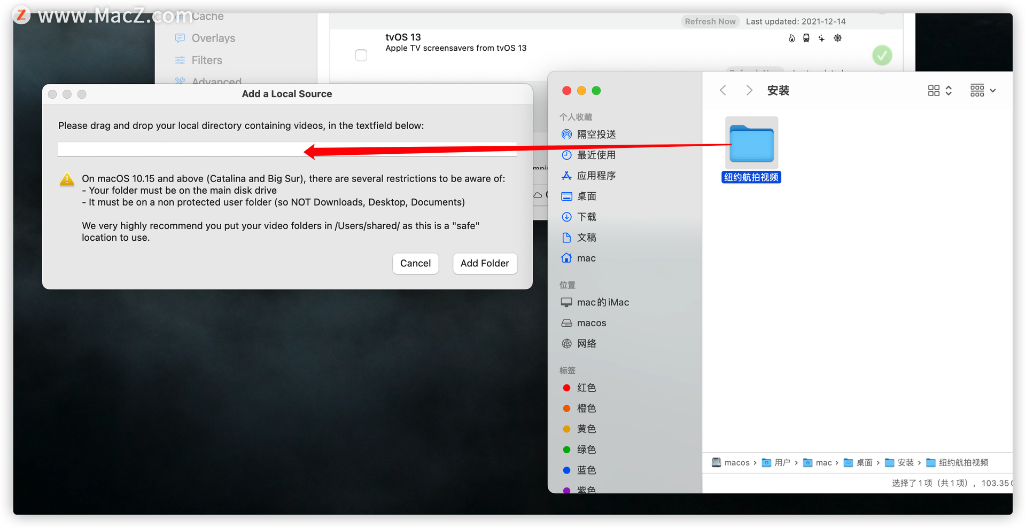Click the green checkmark beside tvOS 13
Screen dimensions: 1026x528
click(882, 55)
